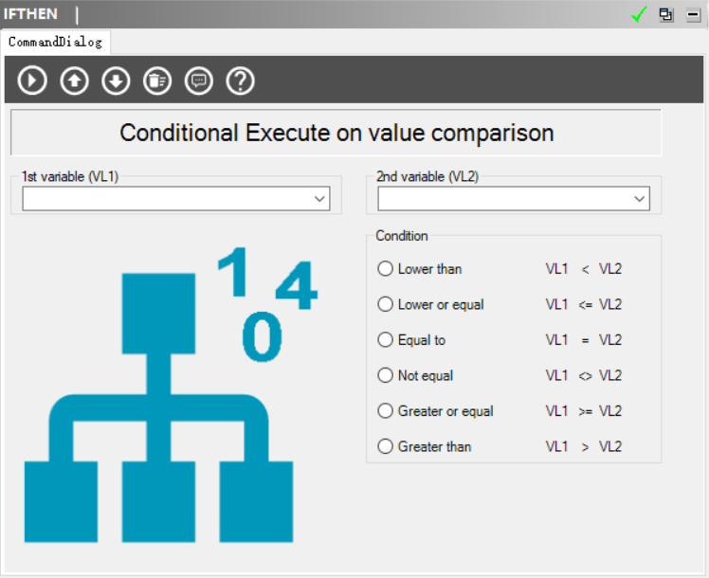Open help with the question mark icon
This screenshot has height=578, width=709.
240,81
